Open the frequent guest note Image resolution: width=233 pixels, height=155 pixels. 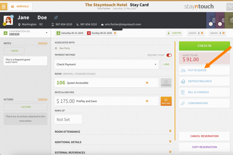25,61
